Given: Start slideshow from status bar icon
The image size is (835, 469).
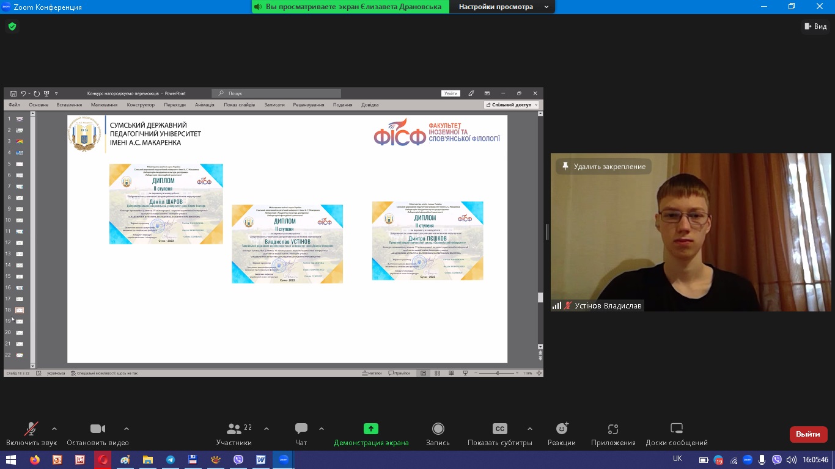Looking at the screenshot, I should 466,373.
